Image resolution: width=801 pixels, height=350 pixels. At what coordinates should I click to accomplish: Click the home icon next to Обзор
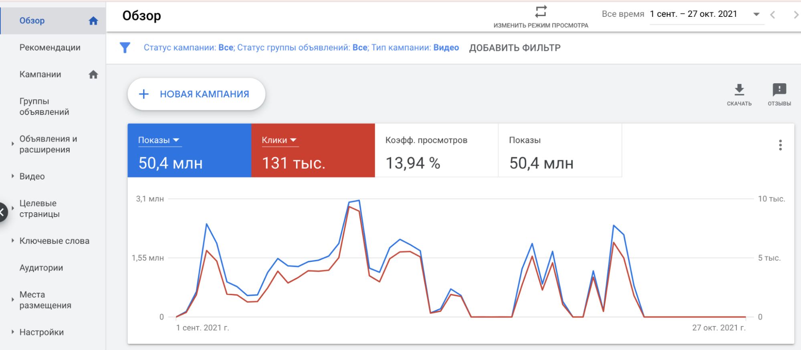[x=93, y=20]
